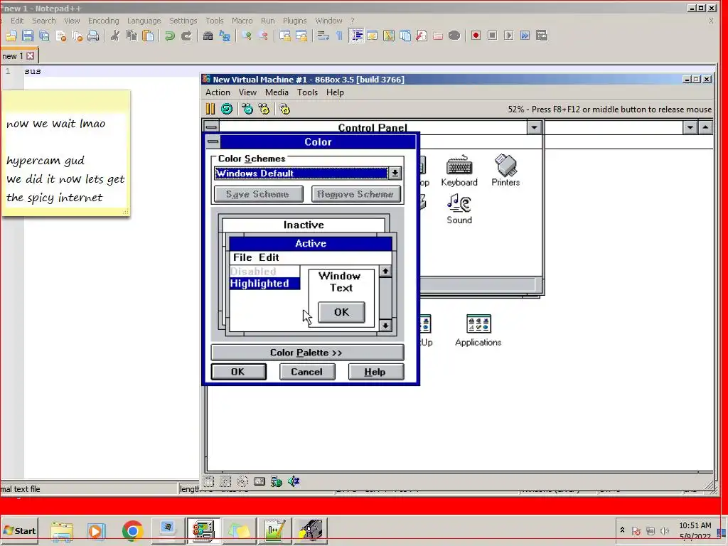This screenshot has width=728, height=546.
Task: Open the Macro menu in Notepad++
Action: tap(242, 21)
